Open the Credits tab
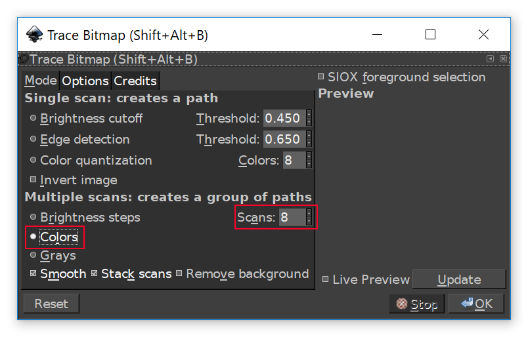The image size is (528, 337). pos(135,81)
